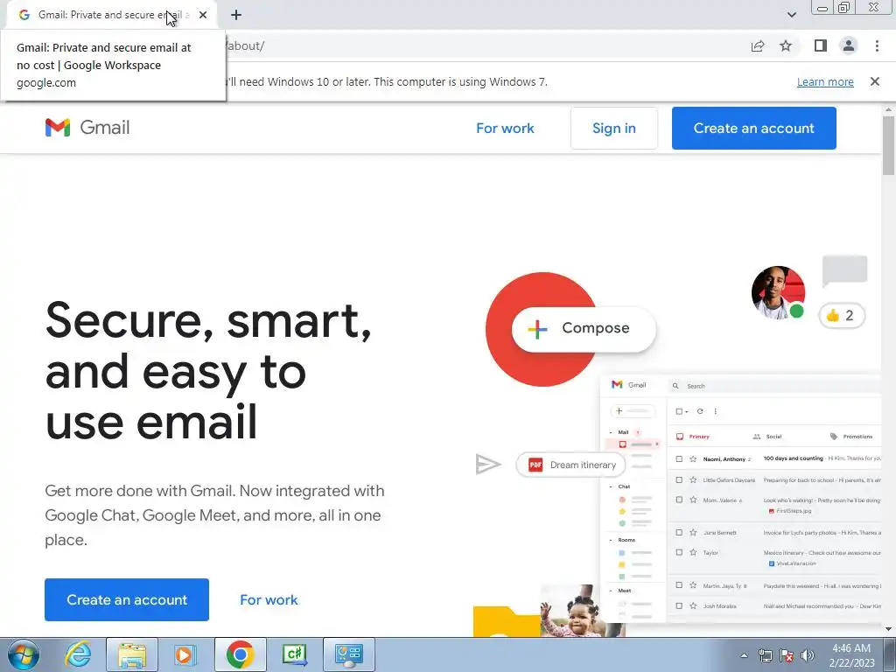Click the lower Create an account button
Image resolution: width=896 pixels, height=672 pixels.
click(x=127, y=599)
